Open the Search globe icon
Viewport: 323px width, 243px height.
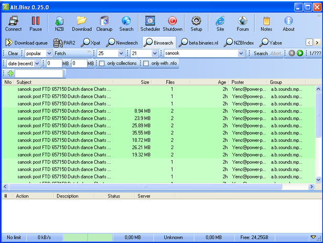pyautogui.click(x=126, y=24)
